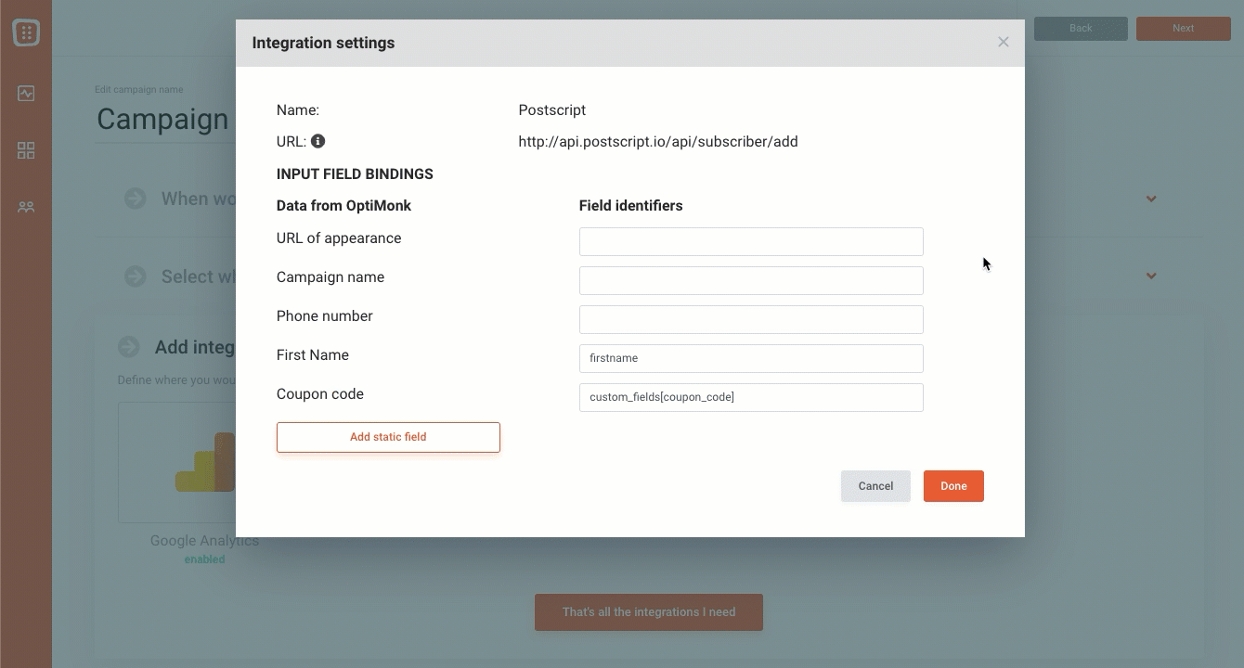1244x668 pixels.
Task: Click the Coupon code field identifier input
Action: [x=751, y=397]
